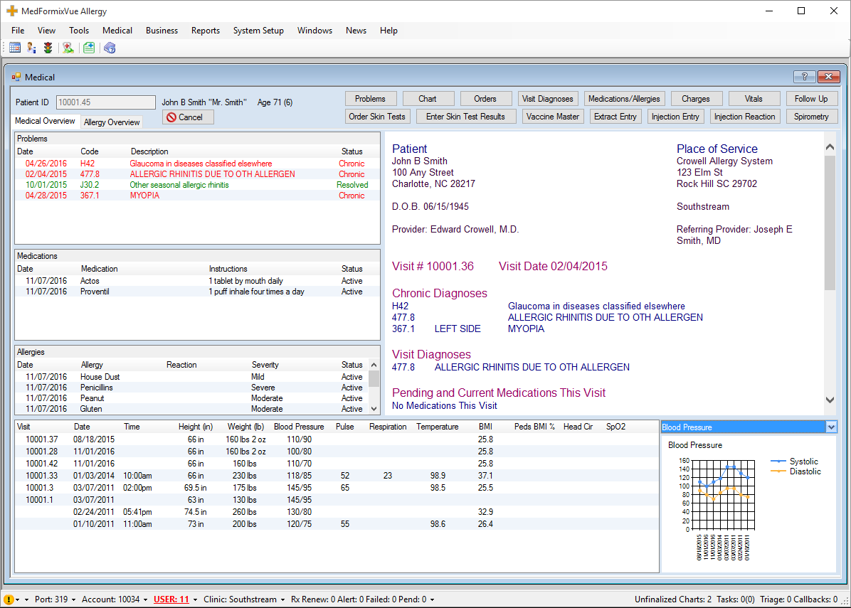Click the traffic light toolbar icon
The width and height of the screenshot is (851, 608).
click(48, 48)
